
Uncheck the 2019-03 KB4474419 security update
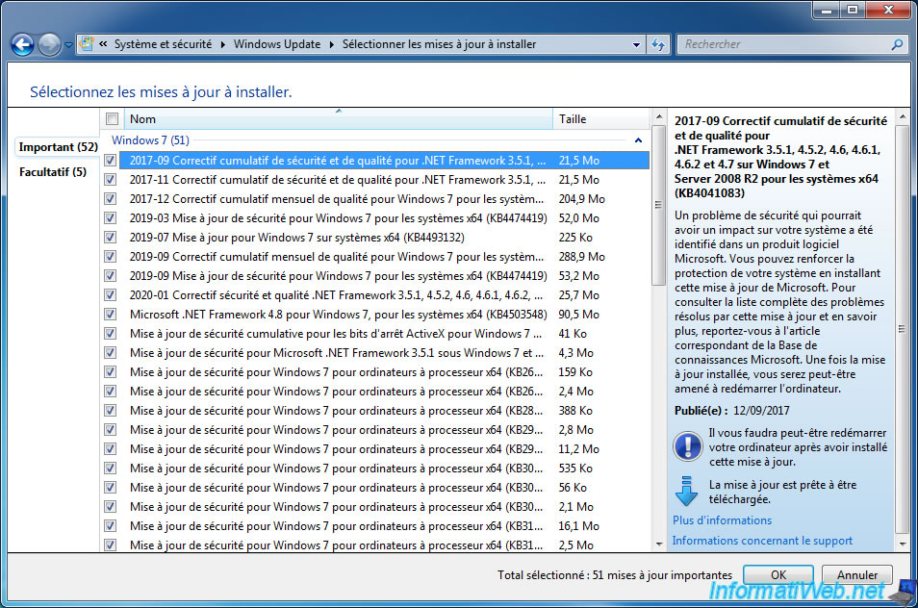click(x=110, y=218)
